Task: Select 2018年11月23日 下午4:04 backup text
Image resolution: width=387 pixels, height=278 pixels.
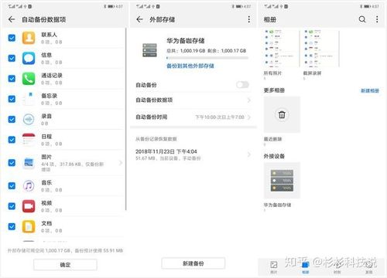Action: [x=166, y=151]
